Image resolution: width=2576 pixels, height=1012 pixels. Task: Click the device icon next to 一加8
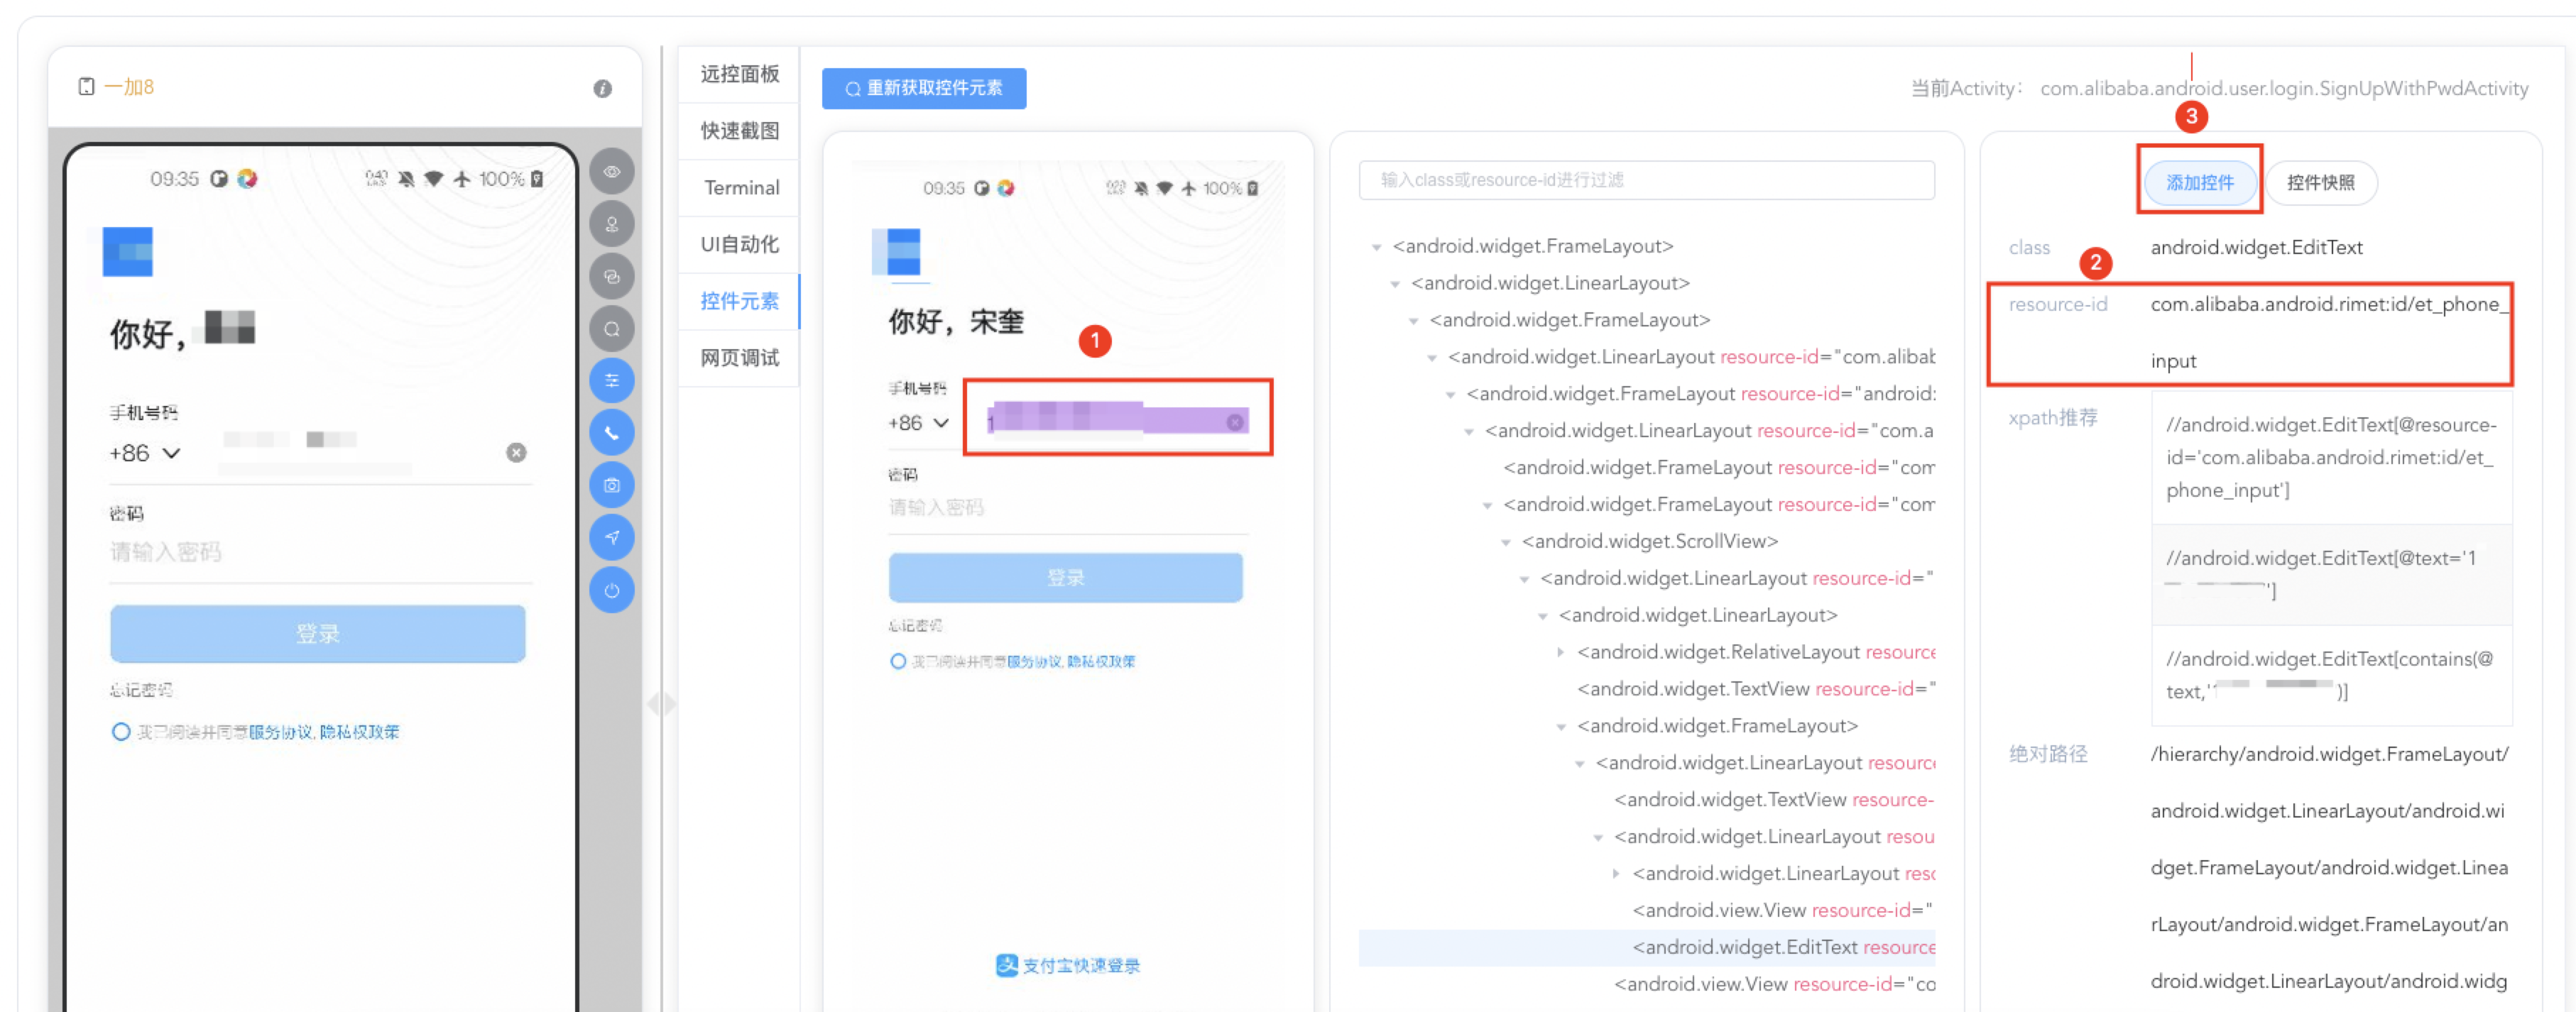point(87,87)
